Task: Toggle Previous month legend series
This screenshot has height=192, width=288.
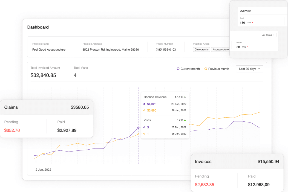Action: (x=217, y=69)
